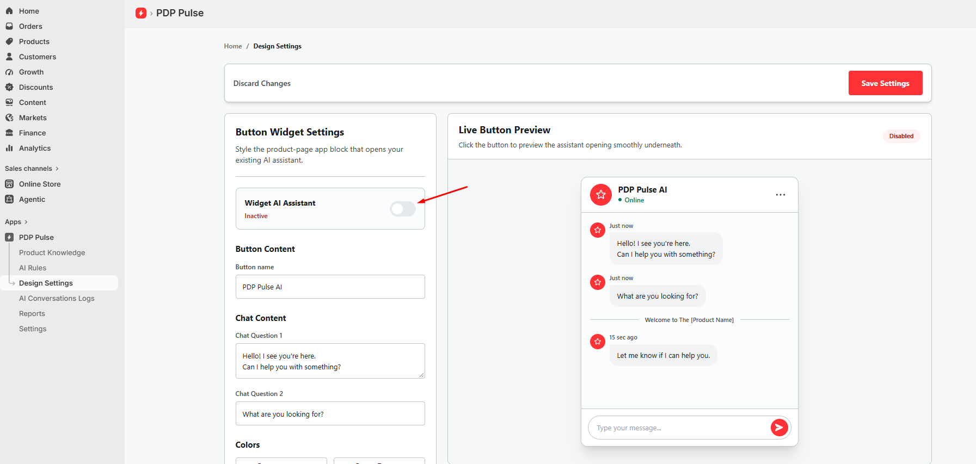Screen dimensions: 976x464
Task: Click the Discounts badge icon
Action: [9, 87]
